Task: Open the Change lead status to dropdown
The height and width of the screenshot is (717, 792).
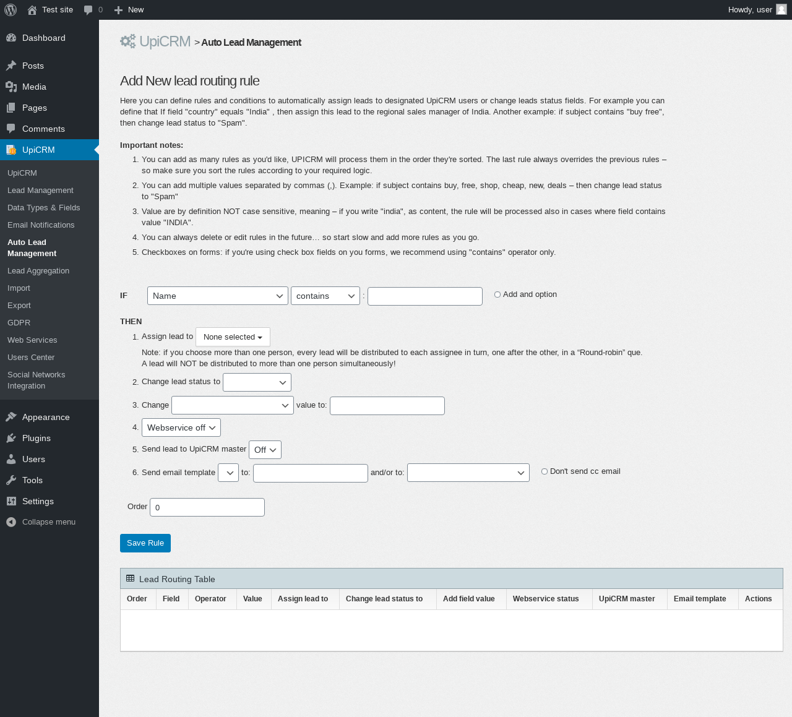Action: [x=257, y=382]
